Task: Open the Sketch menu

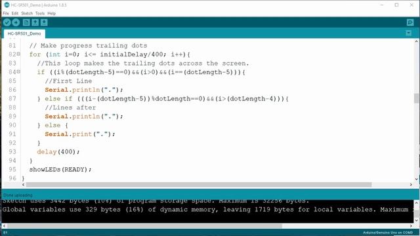Action: (27, 13)
